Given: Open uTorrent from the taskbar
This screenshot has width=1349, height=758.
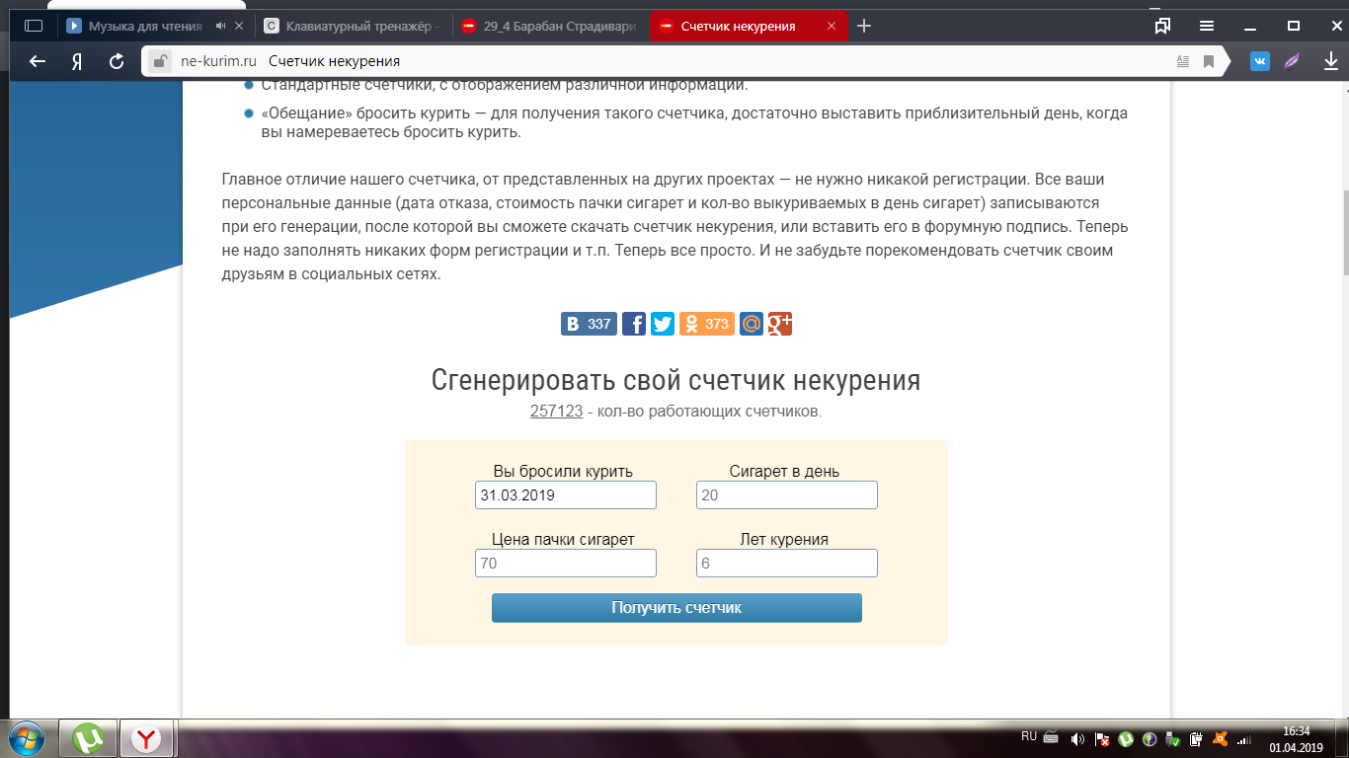Looking at the screenshot, I should pos(89,738).
